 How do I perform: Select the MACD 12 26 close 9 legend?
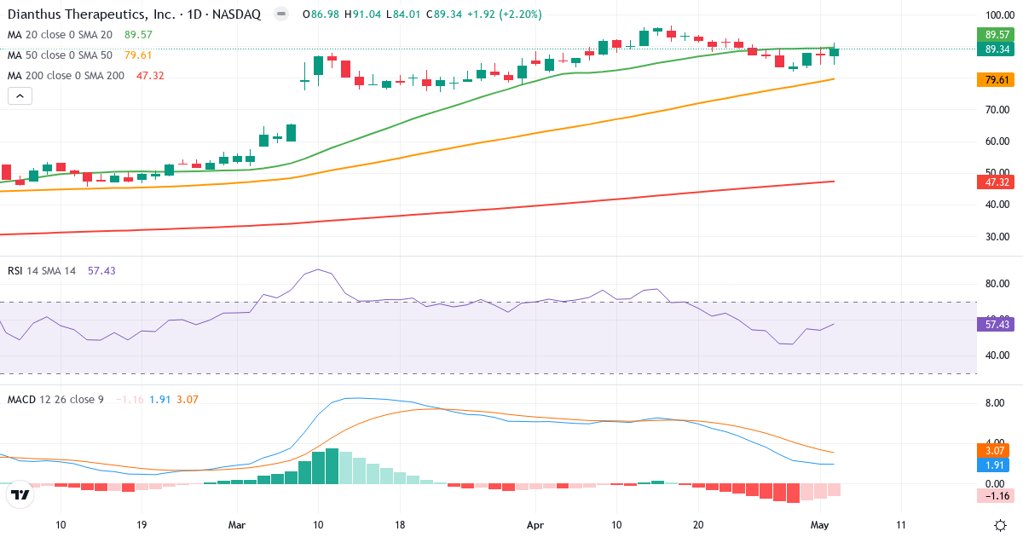pos(55,399)
